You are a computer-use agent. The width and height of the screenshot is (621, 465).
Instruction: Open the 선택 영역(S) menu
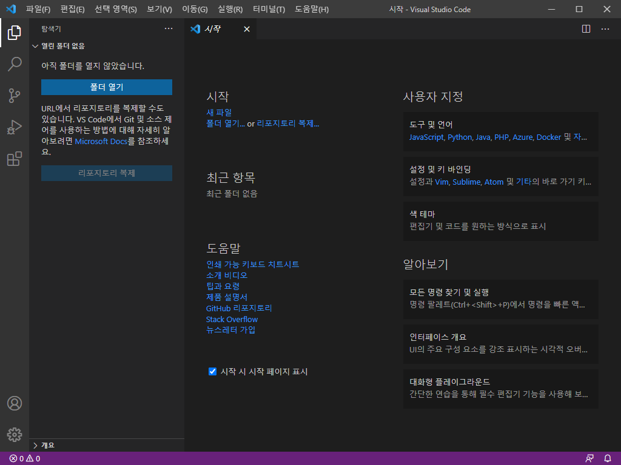(116, 9)
